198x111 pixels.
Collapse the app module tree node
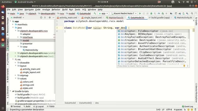coord(11,21)
